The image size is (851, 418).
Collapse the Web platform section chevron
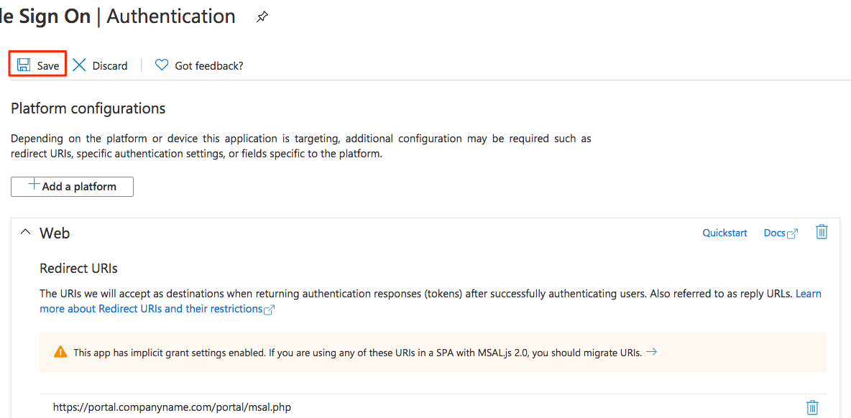coord(26,233)
